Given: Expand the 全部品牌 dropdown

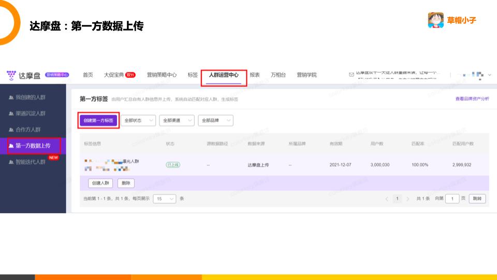Looking at the screenshot, I should coord(215,120).
